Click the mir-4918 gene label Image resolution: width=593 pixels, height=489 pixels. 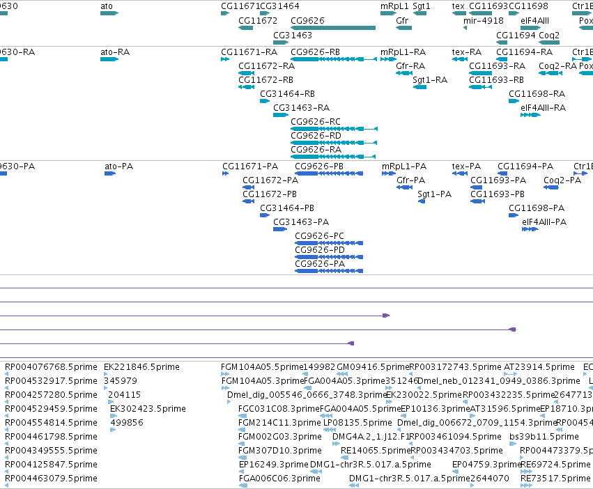click(x=484, y=21)
